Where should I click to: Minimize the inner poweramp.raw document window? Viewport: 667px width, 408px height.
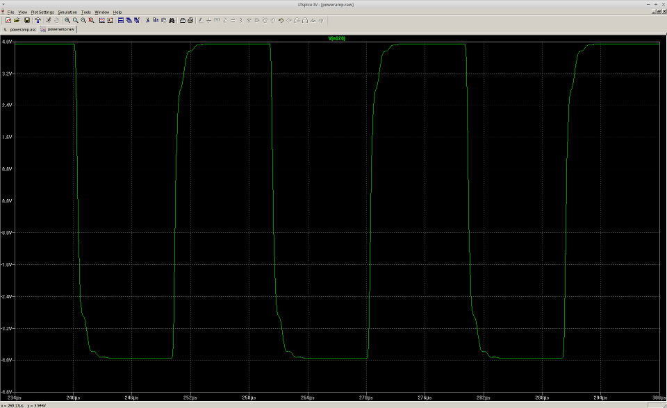(x=653, y=12)
